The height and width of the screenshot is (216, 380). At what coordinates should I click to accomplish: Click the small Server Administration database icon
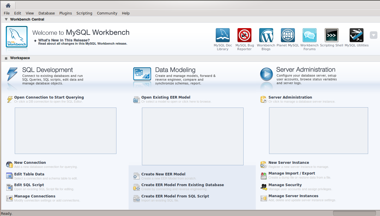[264, 99]
